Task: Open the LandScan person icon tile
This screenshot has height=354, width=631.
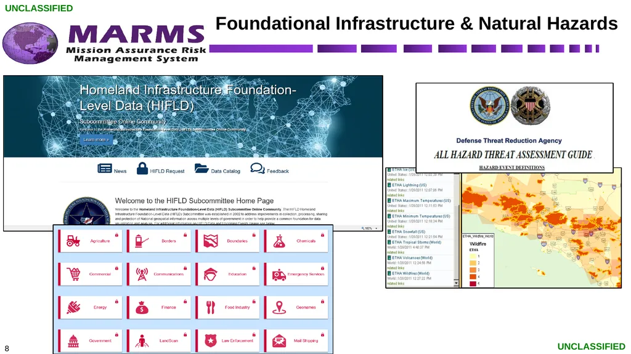Action: pos(158,340)
